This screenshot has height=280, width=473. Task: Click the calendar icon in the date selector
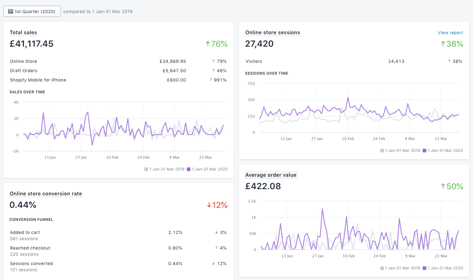click(x=11, y=11)
